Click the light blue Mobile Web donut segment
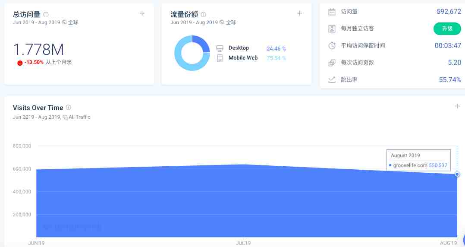Screen dimensions: 465x247 [184, 61]
